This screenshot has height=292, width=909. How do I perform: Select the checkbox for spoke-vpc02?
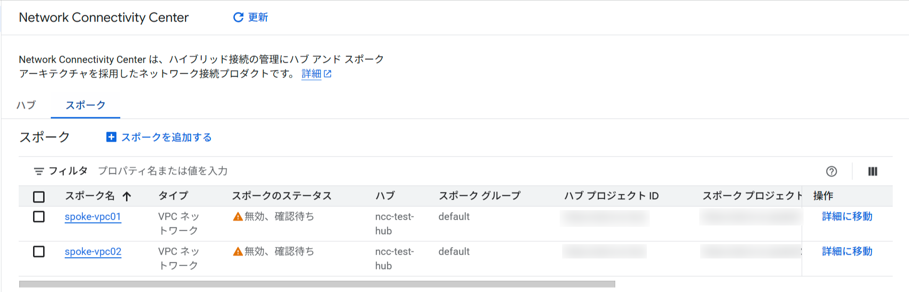pyautogui.click(x=39, y=251)
